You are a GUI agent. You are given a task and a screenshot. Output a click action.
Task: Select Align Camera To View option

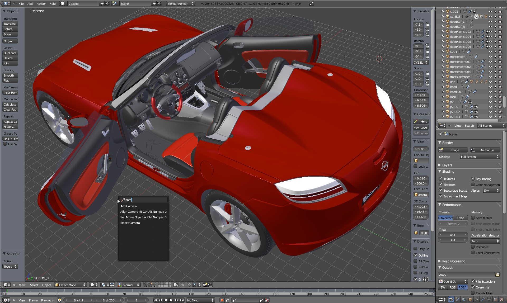[143, 211]
